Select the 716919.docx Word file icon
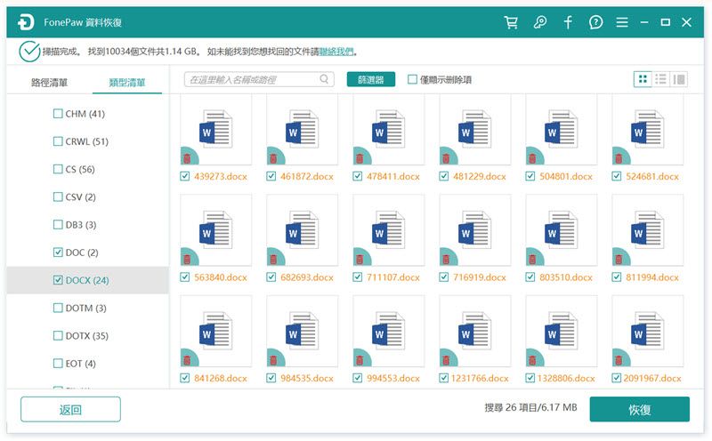The height and width of the screenshot is (441, 712). (x=474, y=230)
